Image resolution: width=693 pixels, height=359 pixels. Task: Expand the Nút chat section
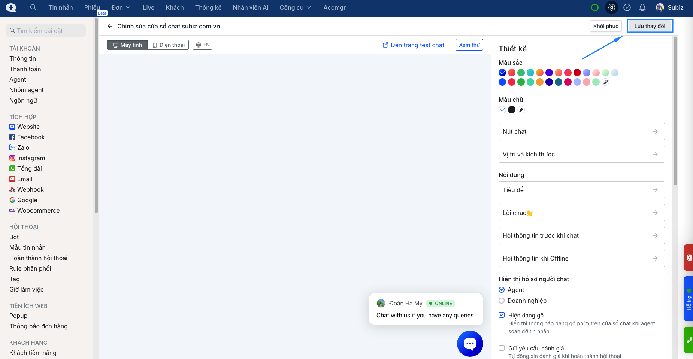click(581, 131)
